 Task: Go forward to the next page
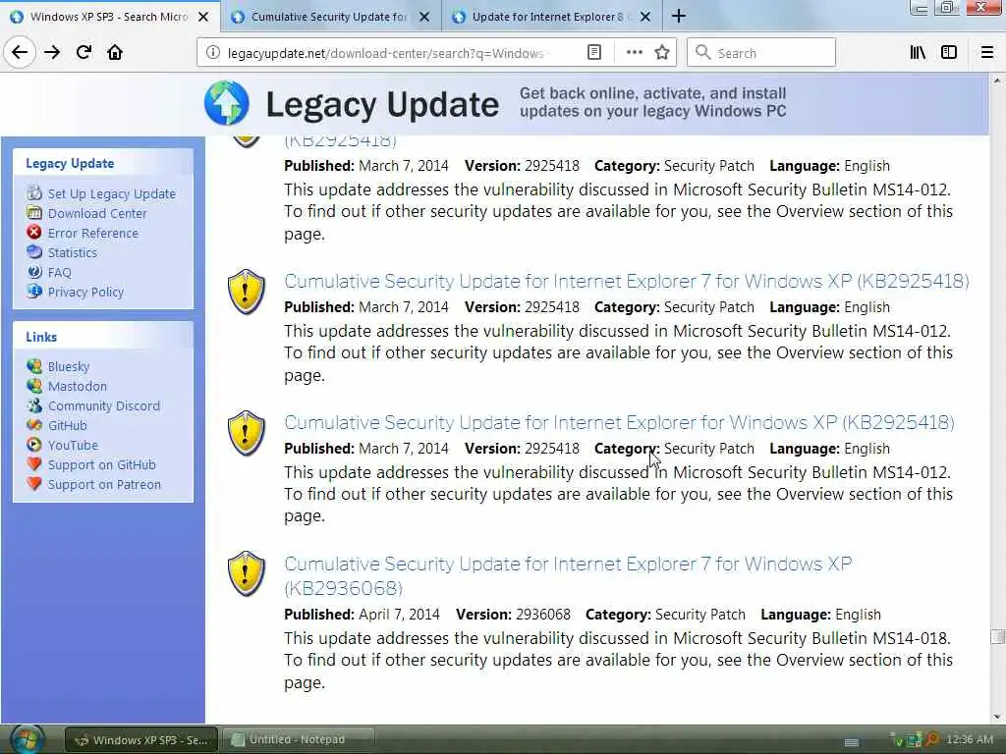pyautogui.click(x=52, y=53)
